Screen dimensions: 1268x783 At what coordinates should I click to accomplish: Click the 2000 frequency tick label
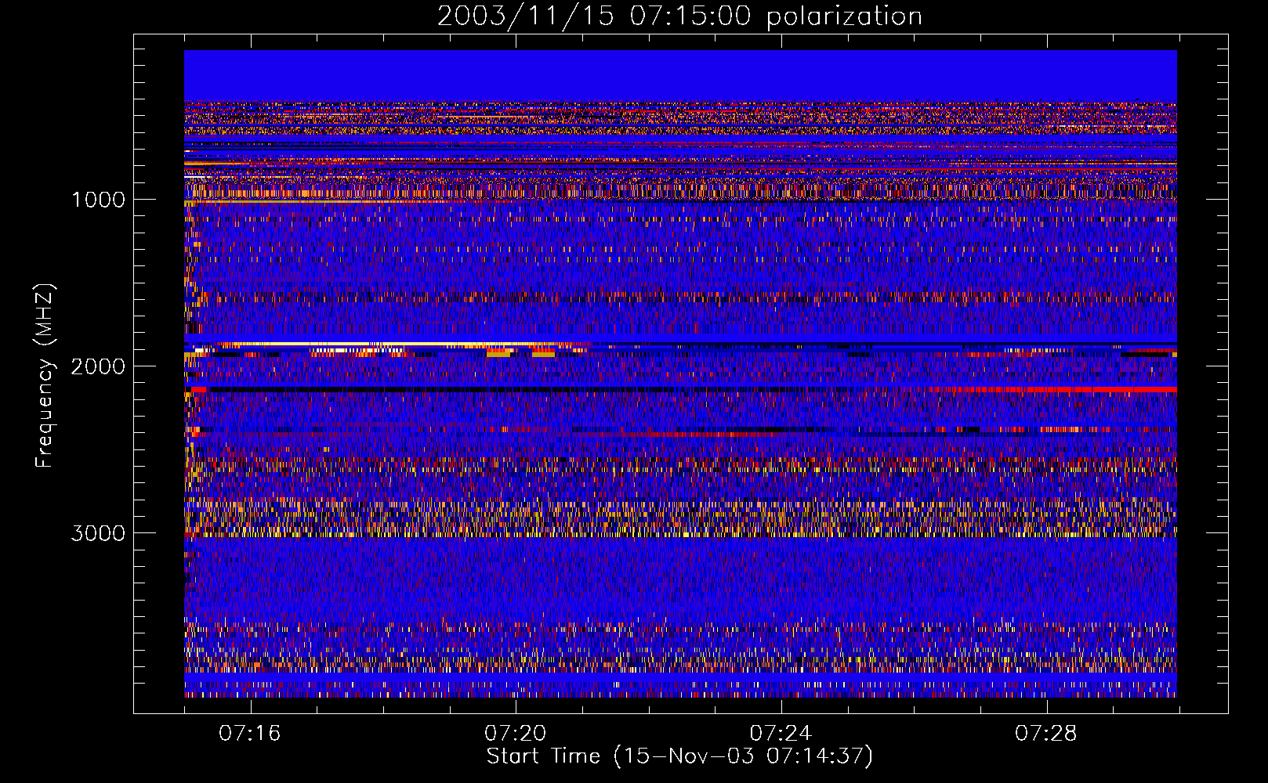(x=98, y=366)
